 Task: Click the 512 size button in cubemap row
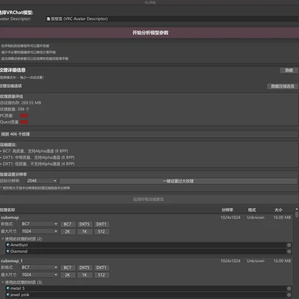pos(102,232)
